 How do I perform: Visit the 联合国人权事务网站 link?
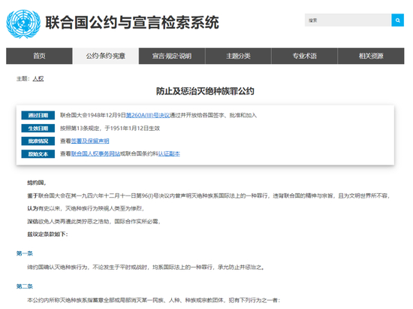[95, 153]
